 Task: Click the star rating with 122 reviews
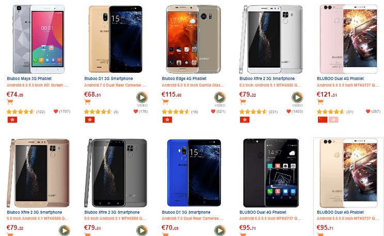(x=21, y=112)
